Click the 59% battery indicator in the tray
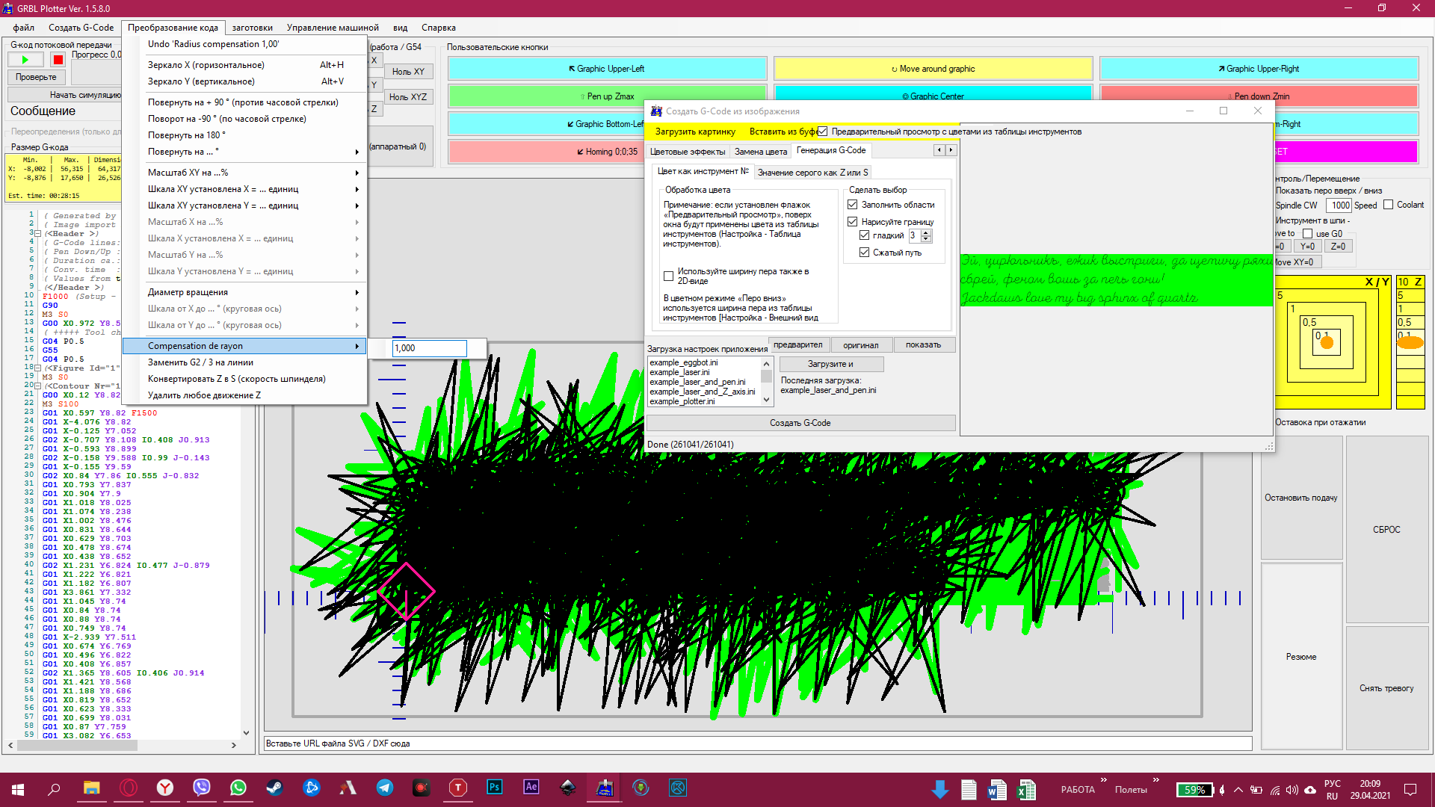 point(1194,790)
